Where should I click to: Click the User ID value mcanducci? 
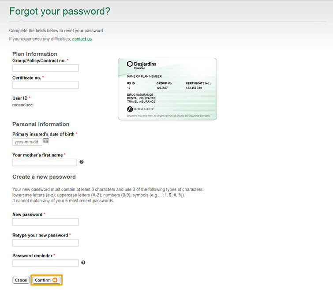pos(24,105)
